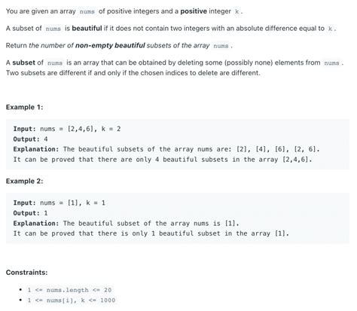Image resolution: width=357 pixels, height=311 pixels.
Task: Click the 'Constraints:' heading
Action: (26, 273)
